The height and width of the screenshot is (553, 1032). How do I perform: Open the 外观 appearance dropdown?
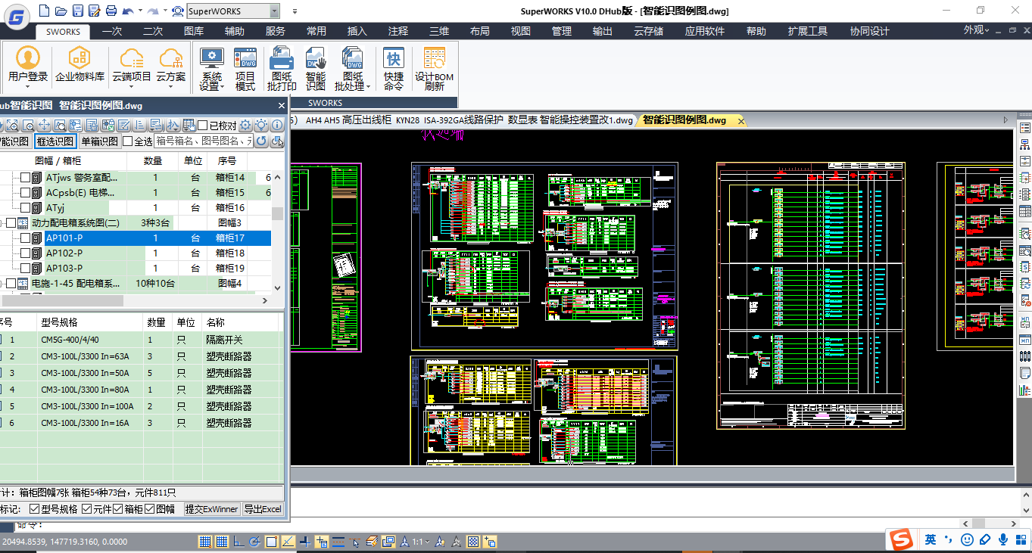click(x=977, y=30)
